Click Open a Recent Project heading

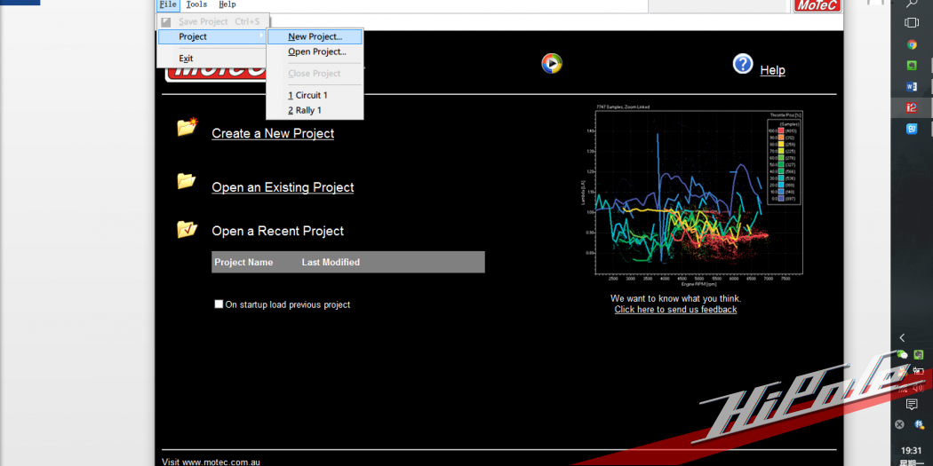coord(278,231)
